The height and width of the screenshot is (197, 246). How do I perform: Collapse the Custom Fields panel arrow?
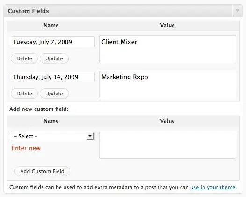click(237, 11)
